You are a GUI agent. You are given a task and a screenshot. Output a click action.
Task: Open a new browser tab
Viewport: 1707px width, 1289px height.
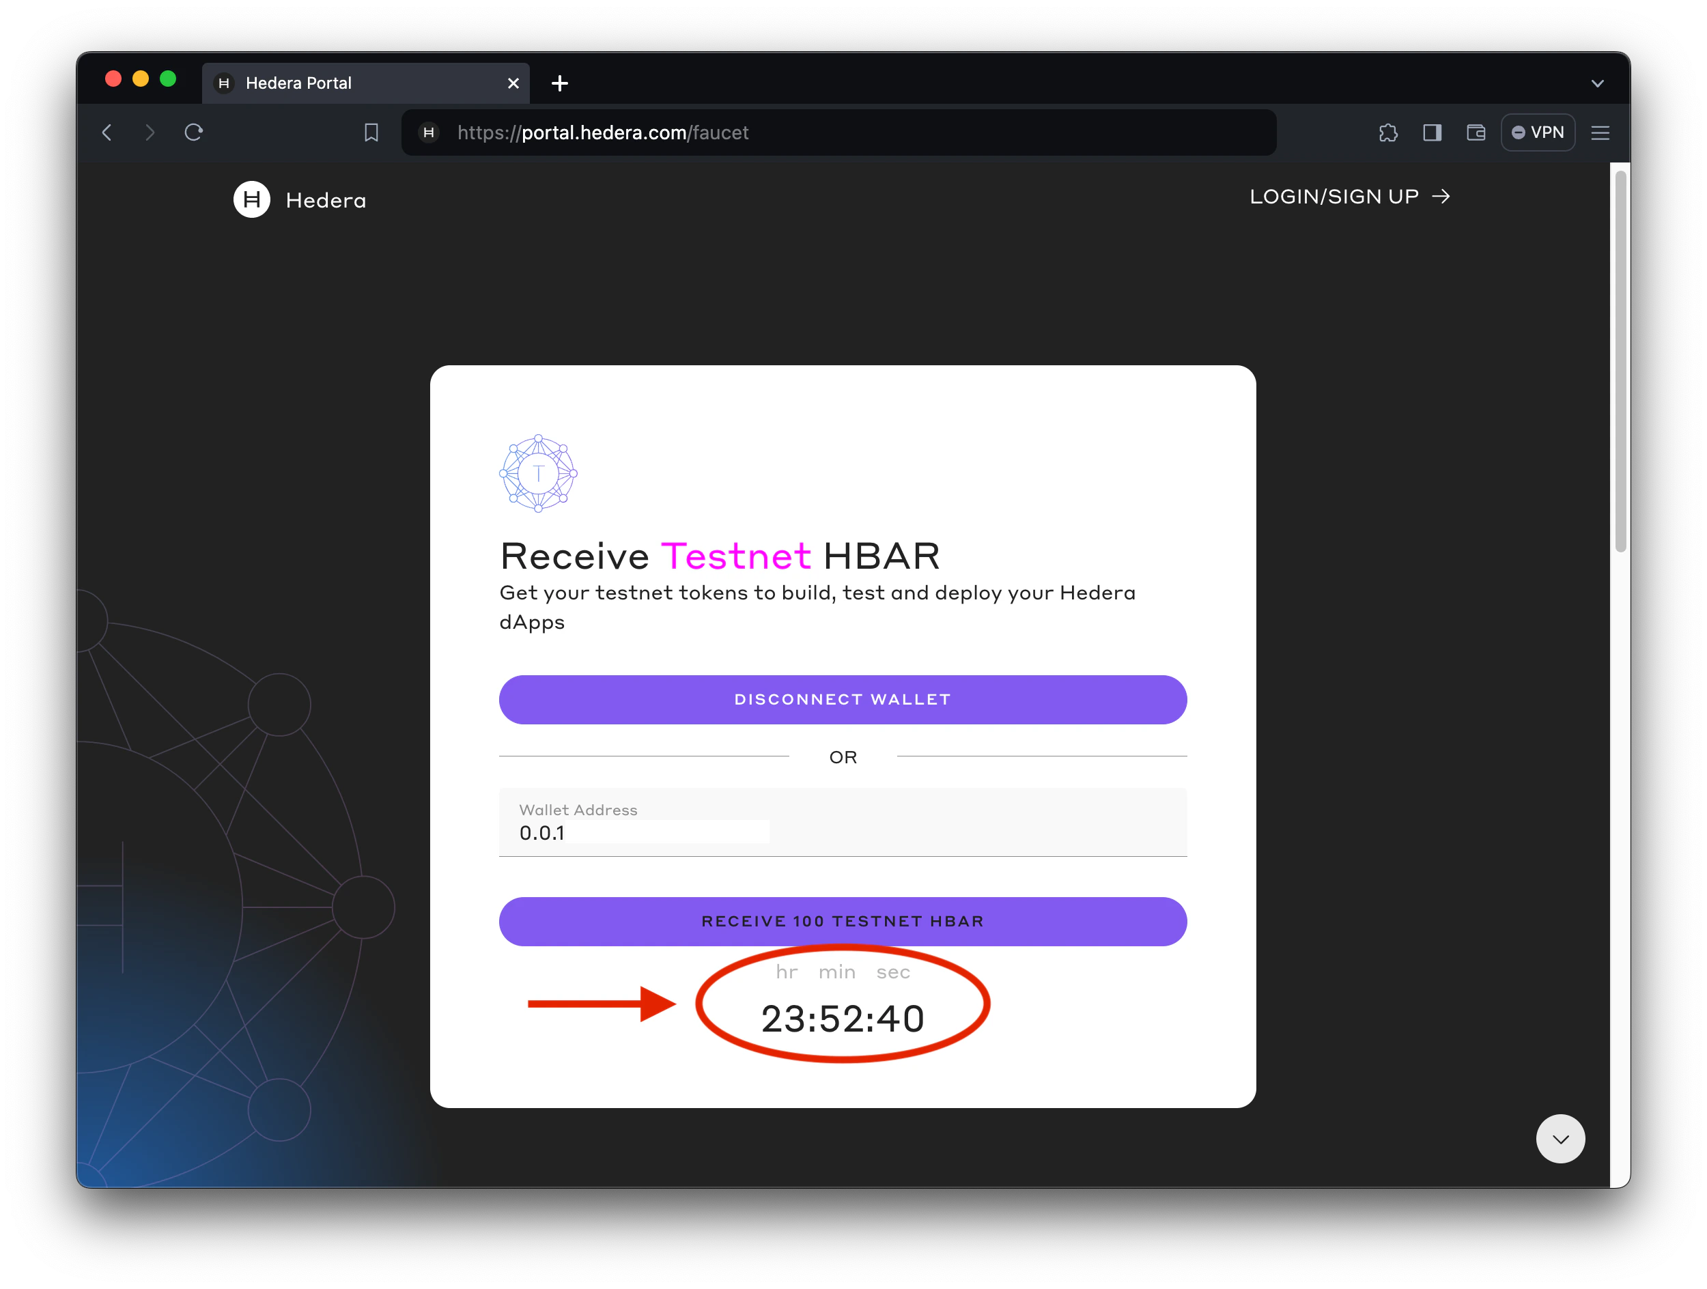pyautogui.click(x=559, y=83)
